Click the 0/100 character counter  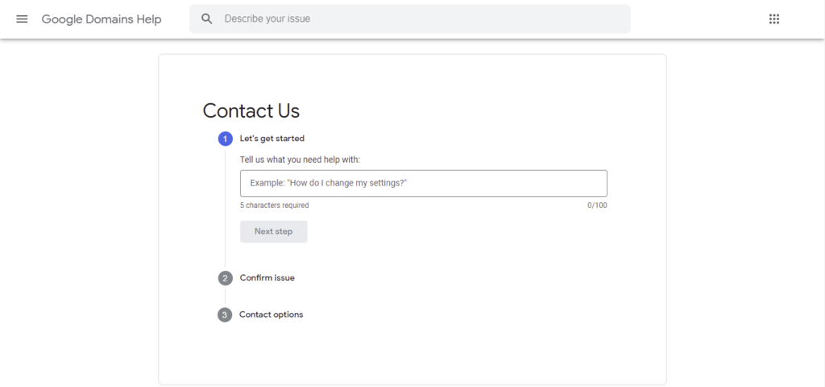point(597,206)
